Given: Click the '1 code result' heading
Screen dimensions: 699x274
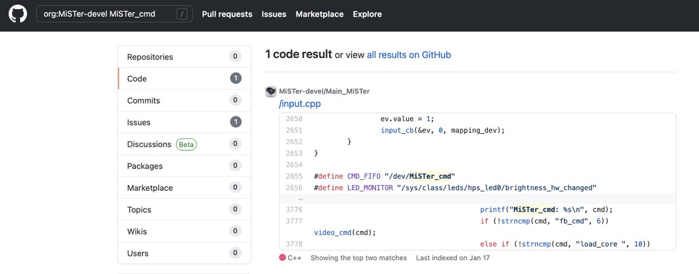Looking at the screenshot, I should tap(298, 55).
